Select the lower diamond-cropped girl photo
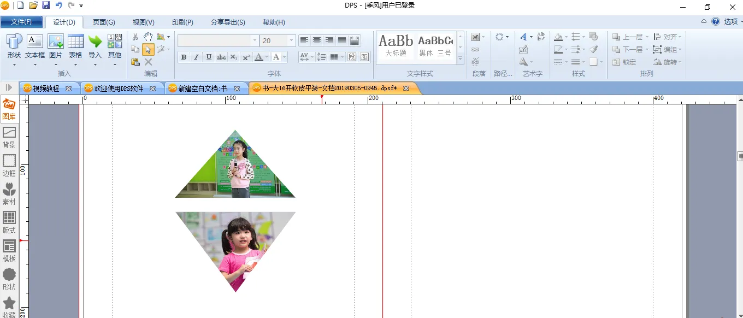This screenshot has height=318, width=743. pos(236,246)
